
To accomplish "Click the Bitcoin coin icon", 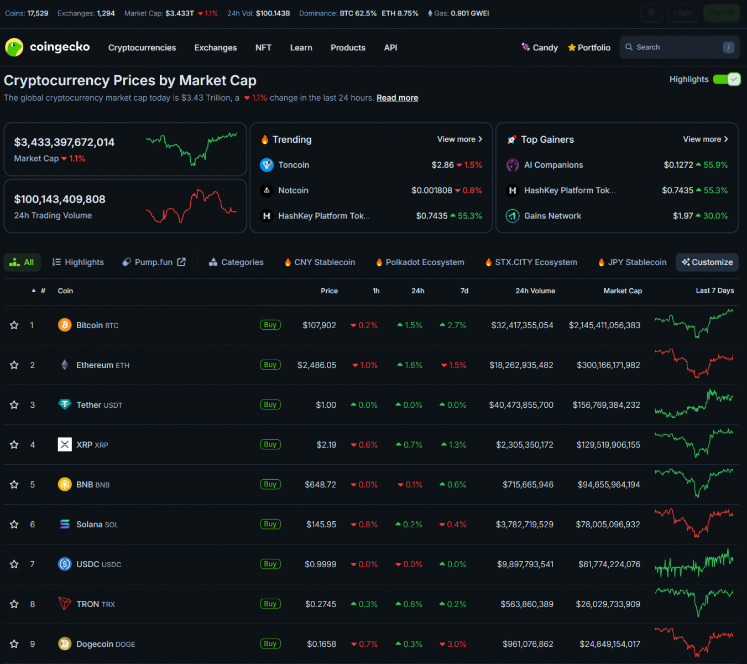I will [x=65, y=325].
